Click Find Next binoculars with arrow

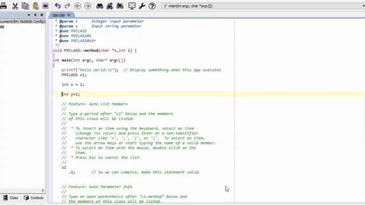point(109,6)
